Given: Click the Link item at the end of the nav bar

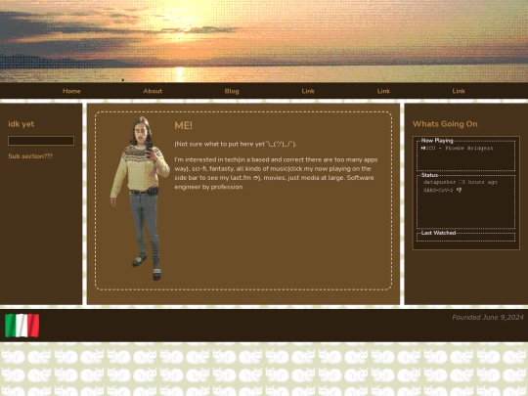Looking at the screenshot, I should pyautogui.click(x=459, y=91).
